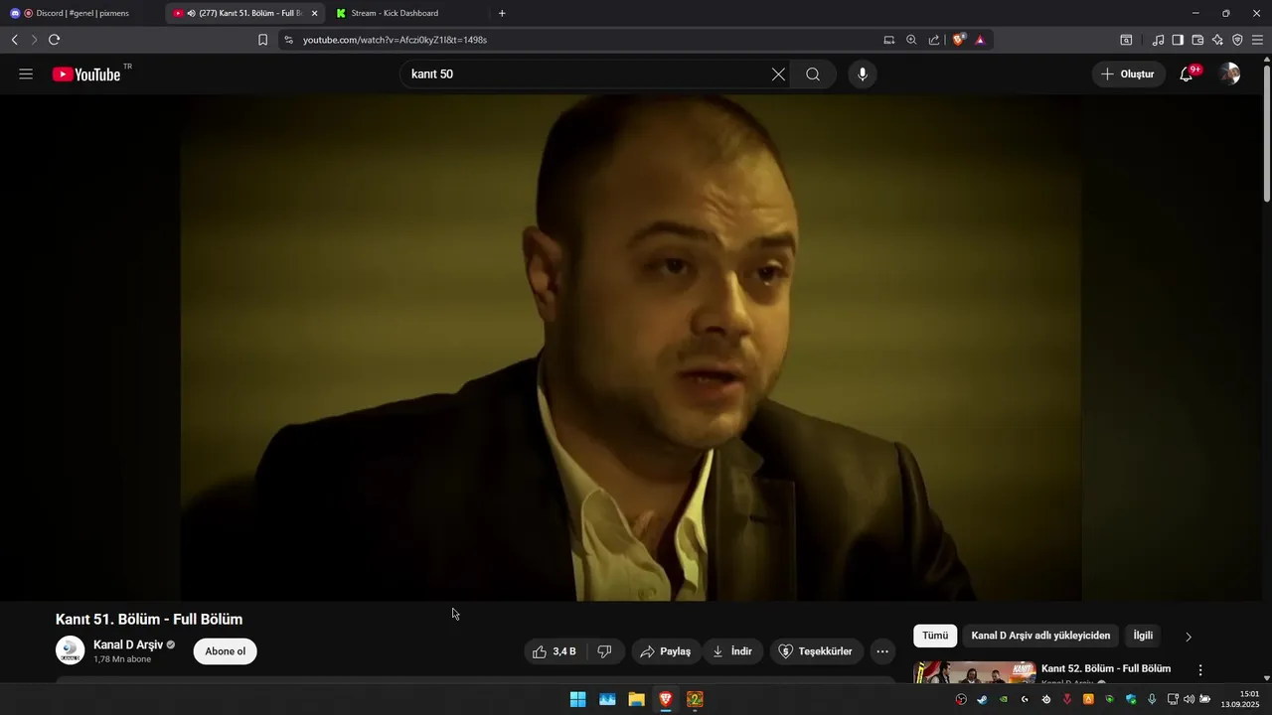
Task: Open the Brave VPN shield icon
Action: [x=1237, y=40]
